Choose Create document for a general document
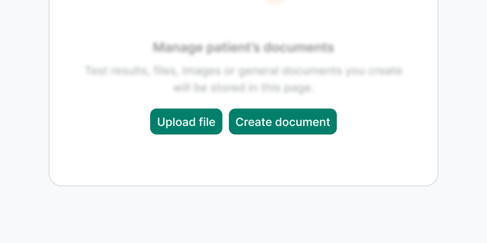Screen dimensions: 487x243 point(283,122)
